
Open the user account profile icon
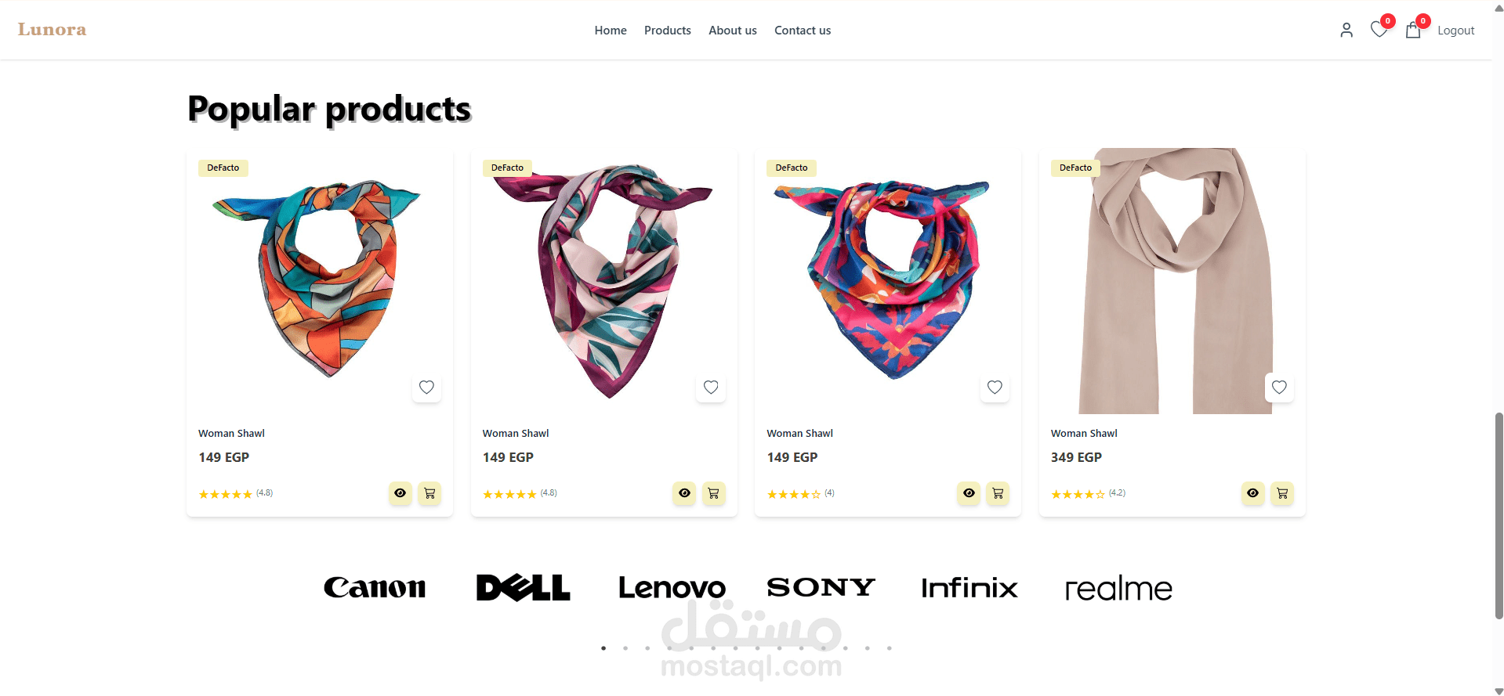click(x=1346, y=31)
